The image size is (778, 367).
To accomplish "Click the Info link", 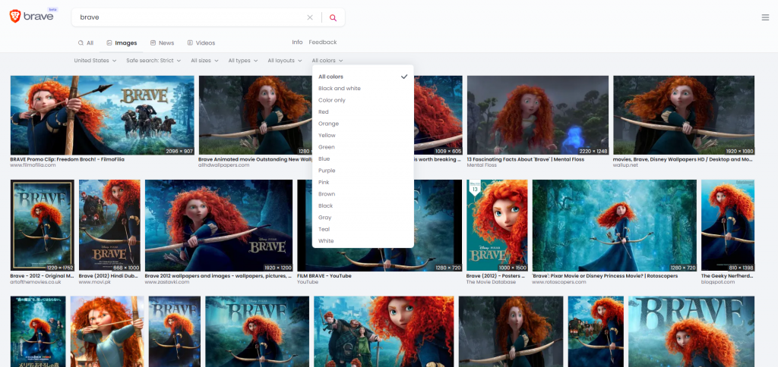I will tap(297, 42).
